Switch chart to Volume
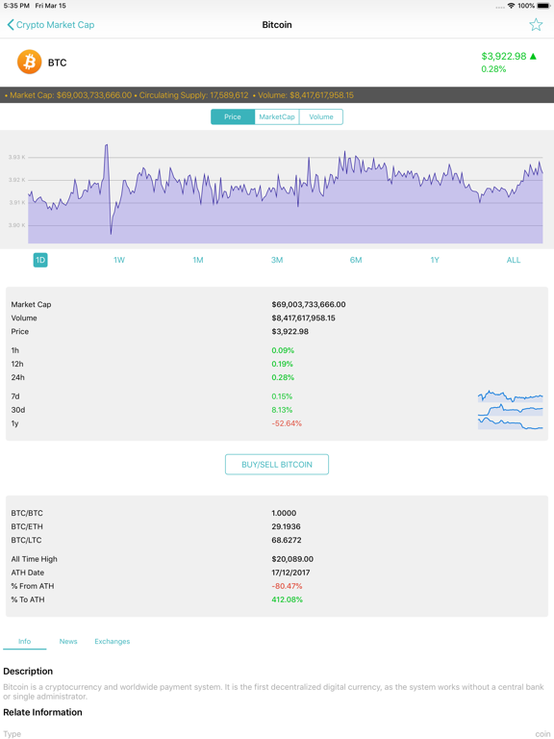The image size is (554, 739). click(x=321, y=116)
